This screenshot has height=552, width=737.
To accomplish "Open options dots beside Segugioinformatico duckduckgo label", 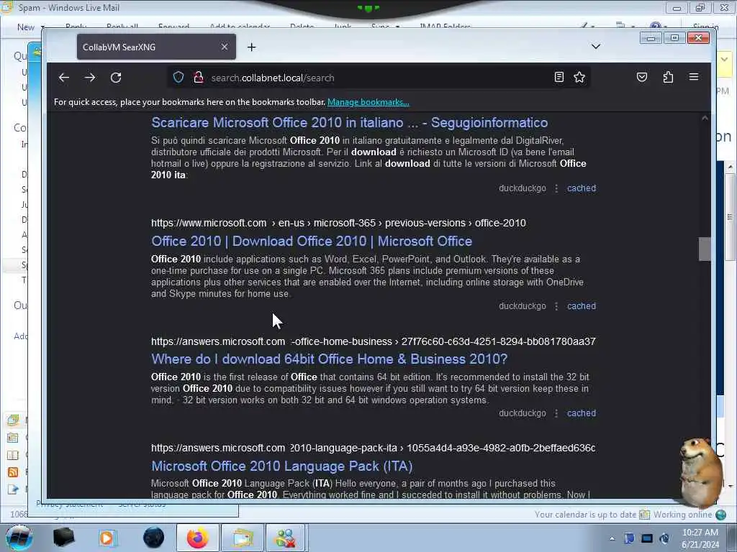I will pos(556,188).
